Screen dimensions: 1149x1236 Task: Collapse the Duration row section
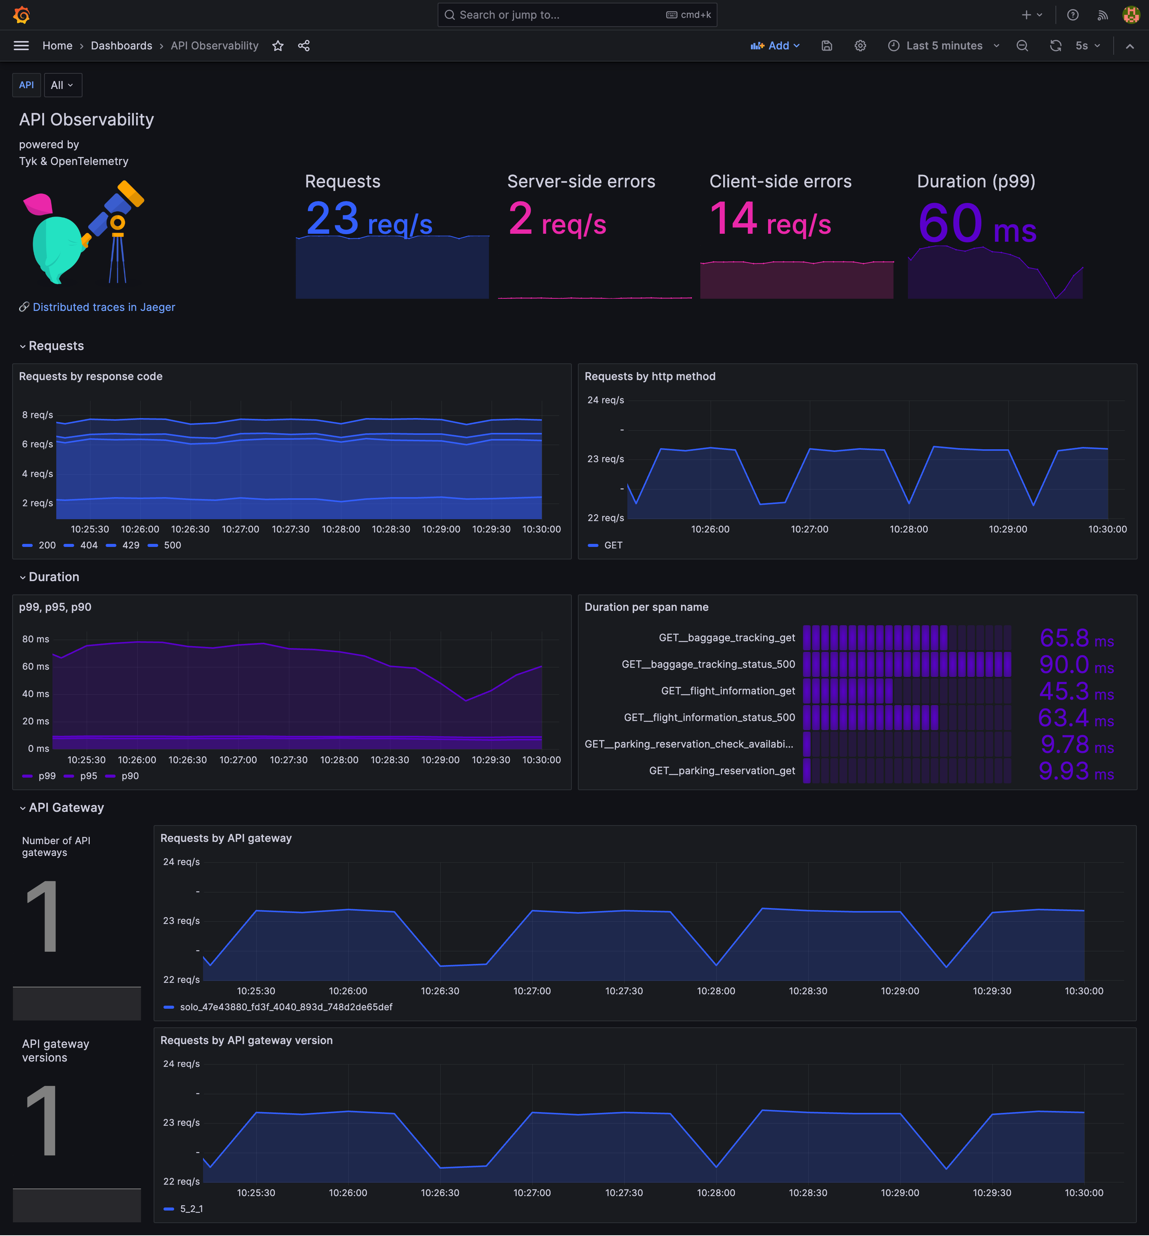(x=54, y=577)
